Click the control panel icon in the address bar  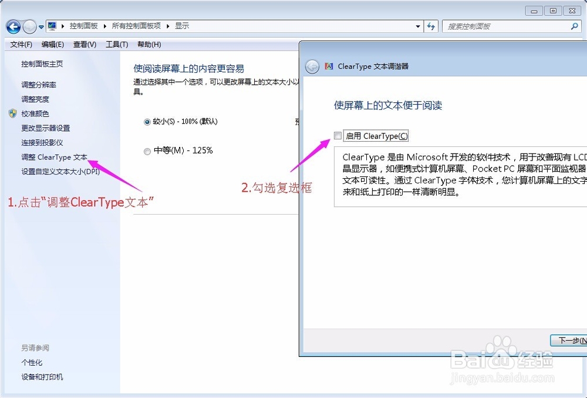(x=51, y=26)
